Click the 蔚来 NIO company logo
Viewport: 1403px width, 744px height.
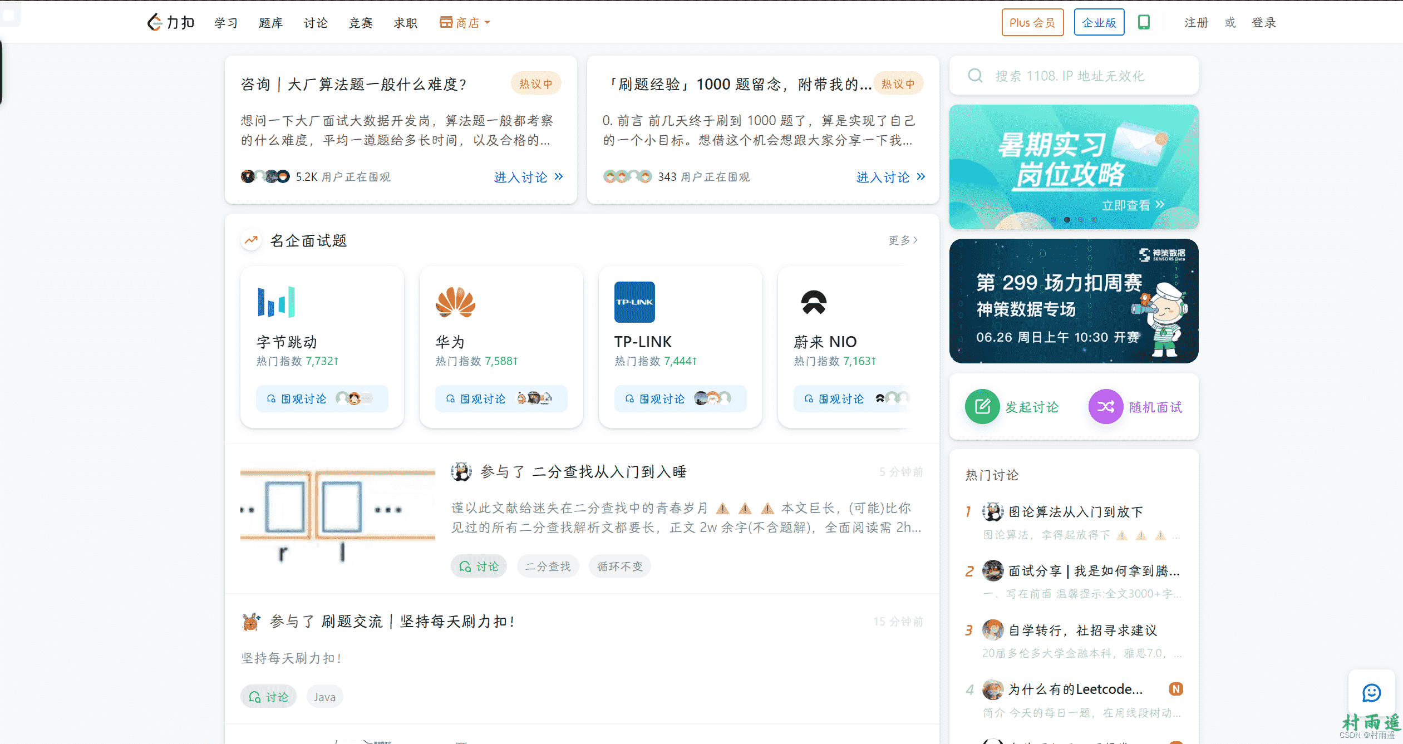(814, 302)
